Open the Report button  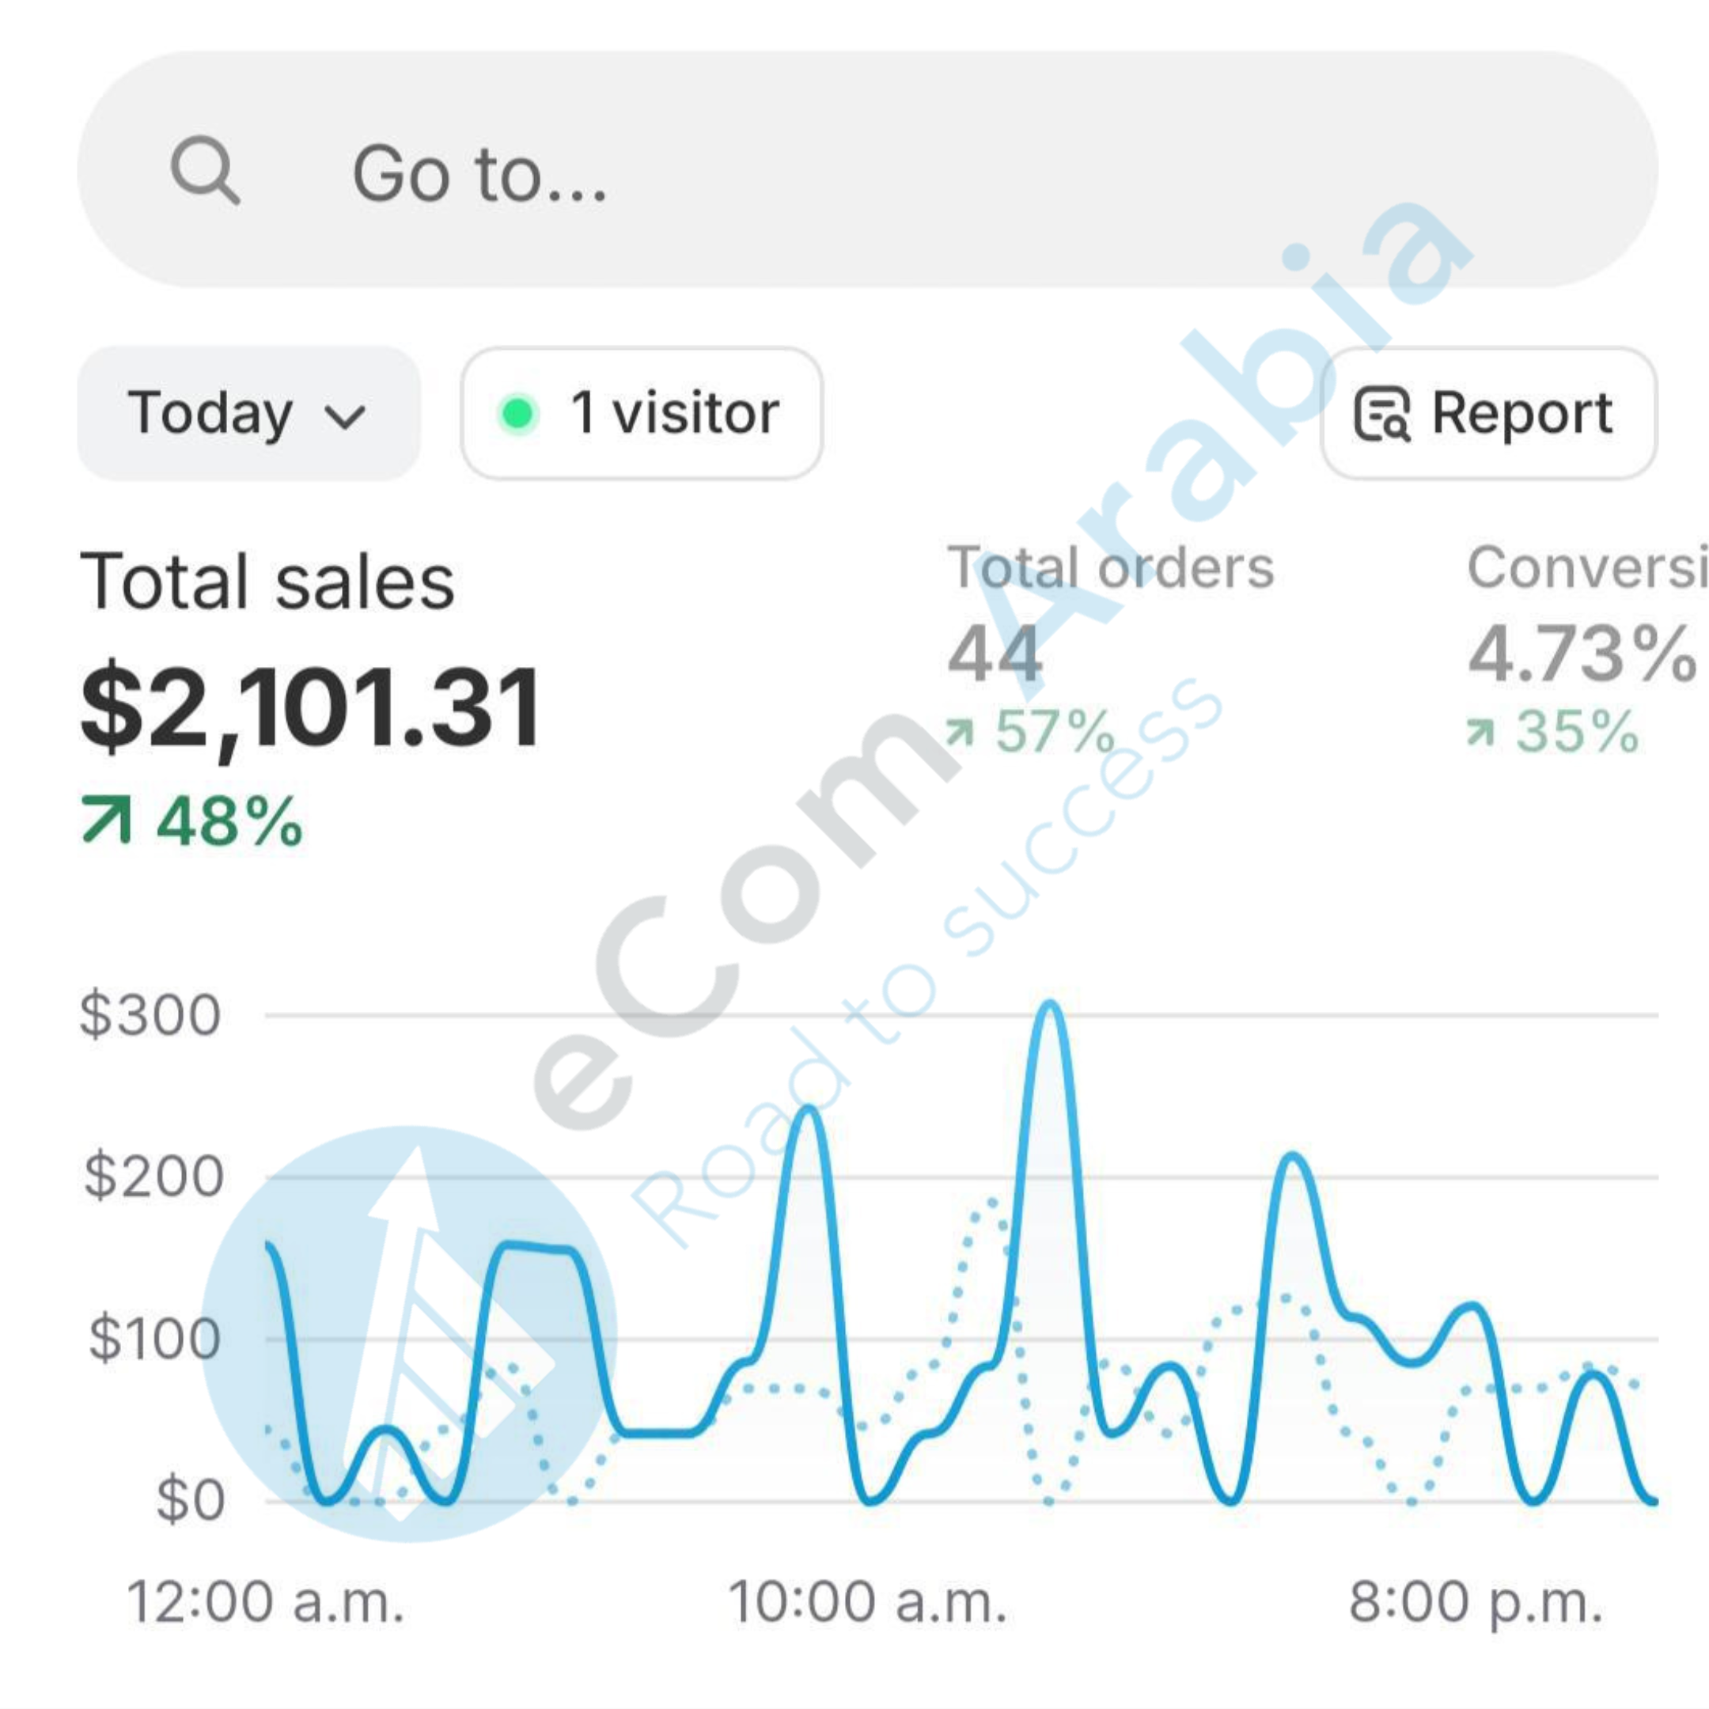(x=1489, y=413)
